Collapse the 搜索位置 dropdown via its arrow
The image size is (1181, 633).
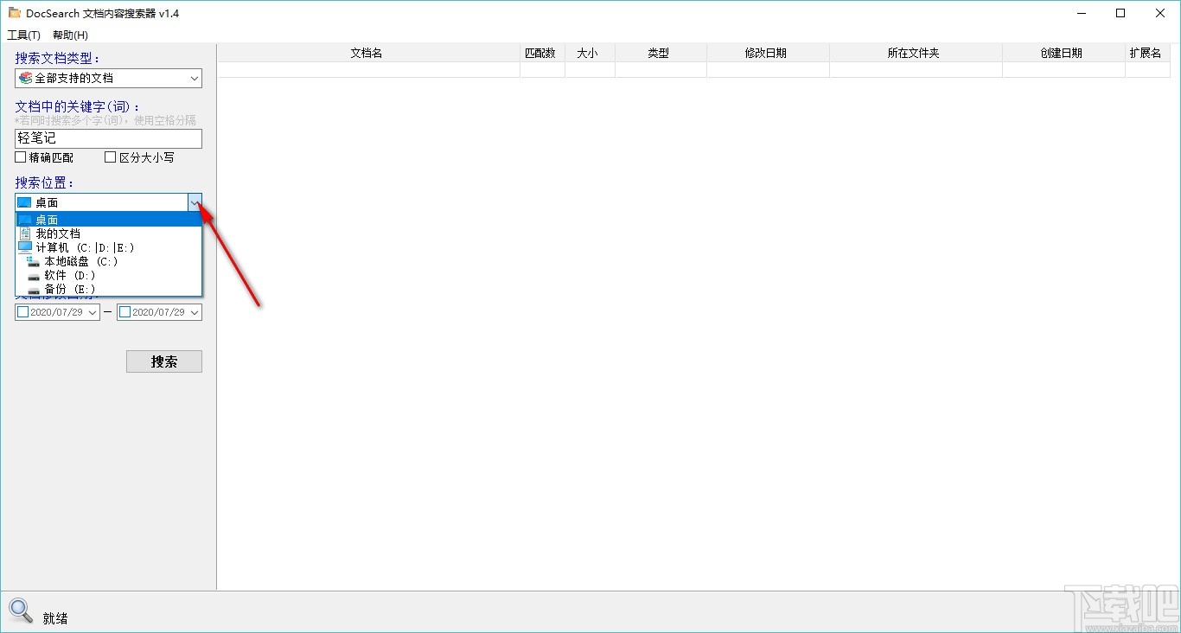click(195, 201)
